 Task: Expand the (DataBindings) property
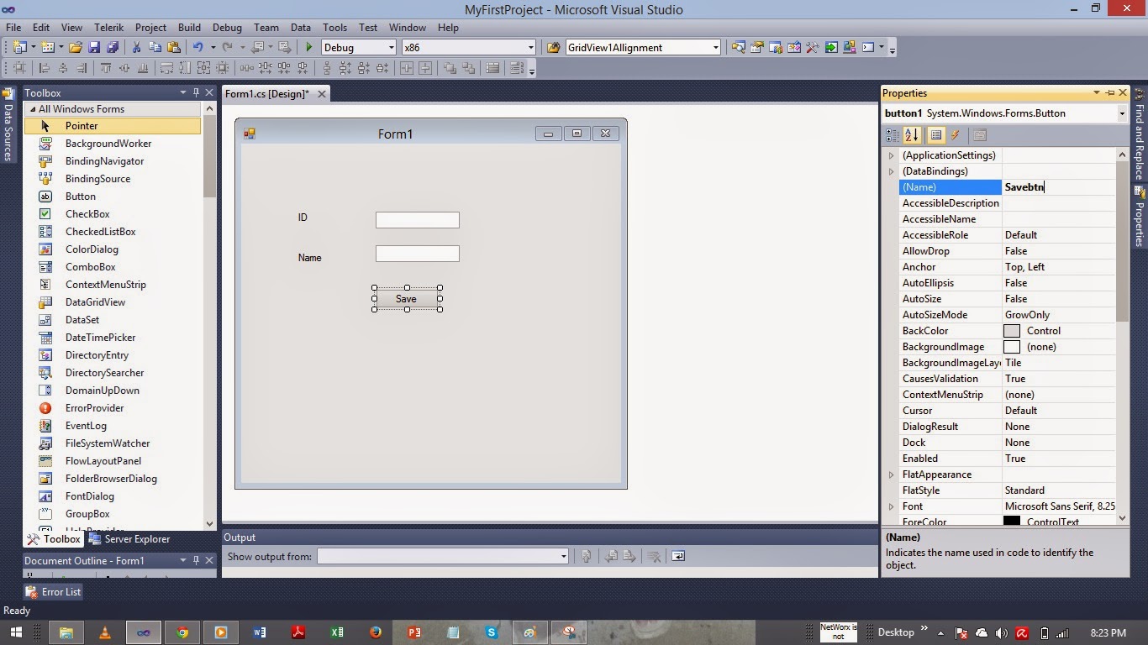(x=891, y=171)
